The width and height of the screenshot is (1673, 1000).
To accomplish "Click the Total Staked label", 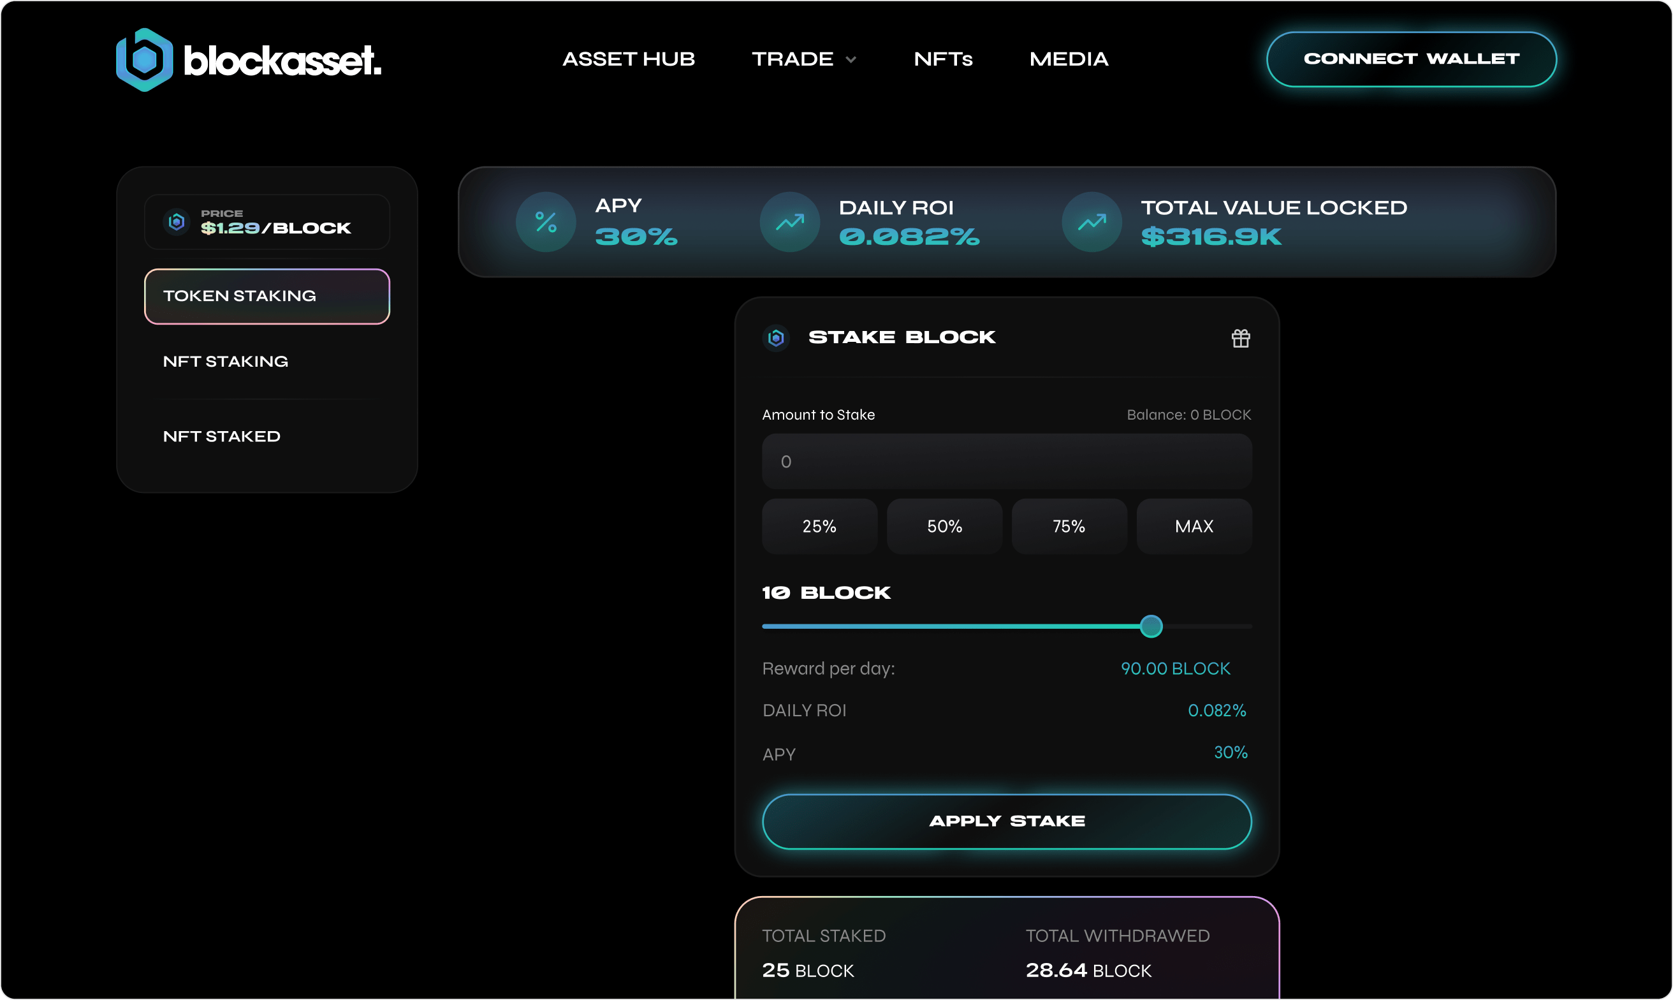I will pyautogui.click(x=824, y=936).
